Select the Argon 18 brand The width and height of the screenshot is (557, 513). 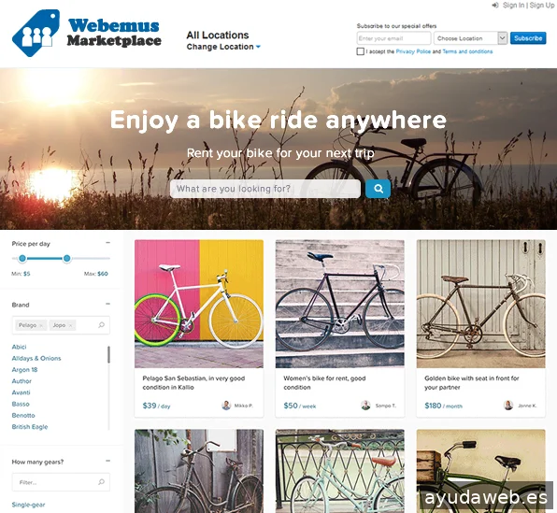tap(24, 370)
